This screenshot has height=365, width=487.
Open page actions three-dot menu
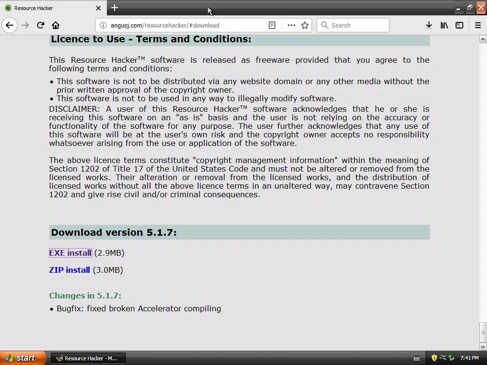tap(292, 25)
